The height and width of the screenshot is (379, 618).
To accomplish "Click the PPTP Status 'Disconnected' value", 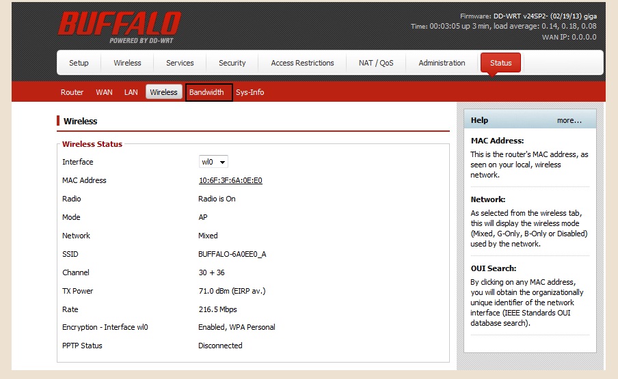I will pyautogui.click(x=220, y=346).
